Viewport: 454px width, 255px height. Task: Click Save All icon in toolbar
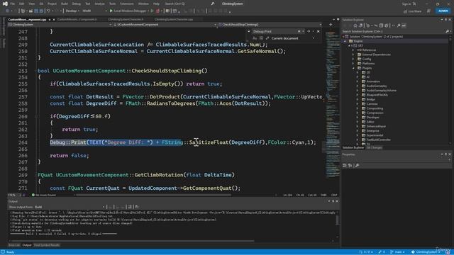pyautogui.click(x=41, y=11)
